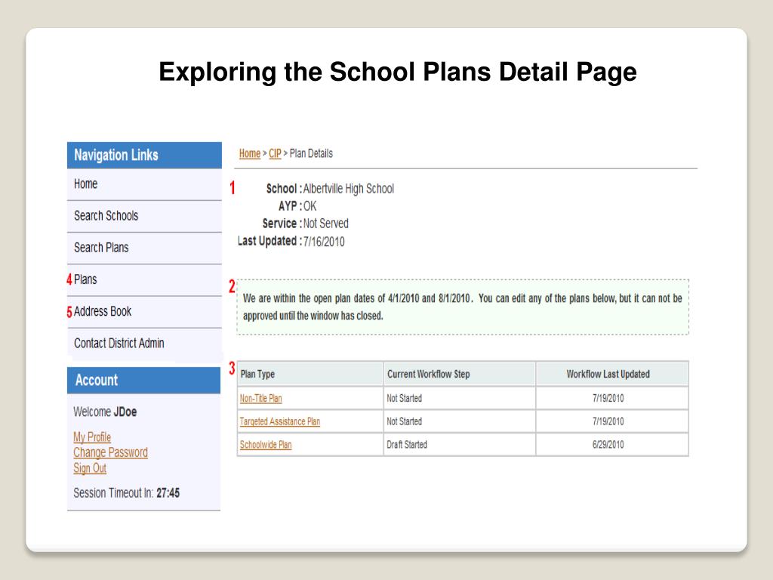
Task: Open Search Plans navigation item
Action: [144, 248]
